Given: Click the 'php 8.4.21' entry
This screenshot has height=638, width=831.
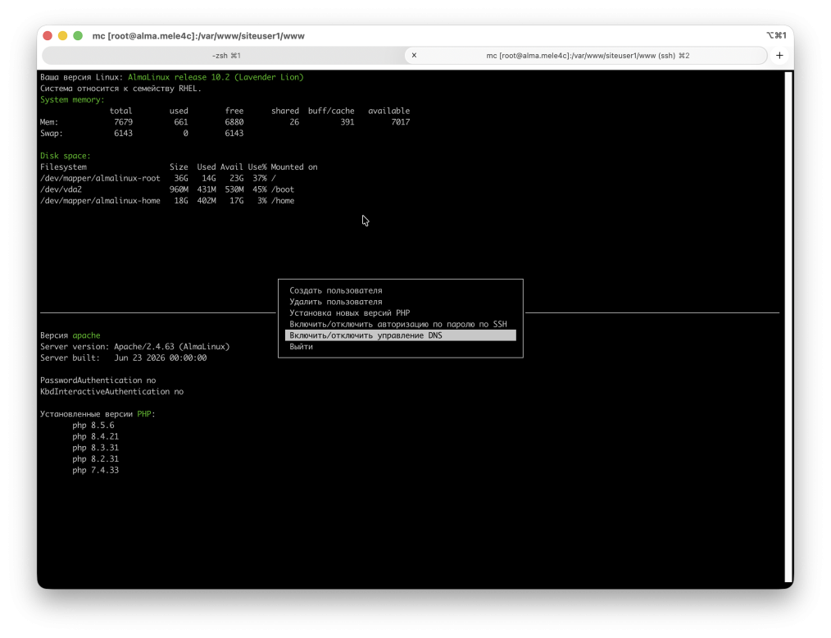Looking at the screenshot, I should pos(95,436).
